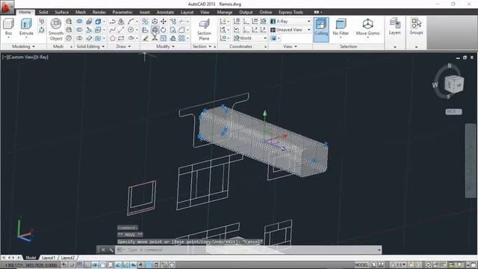Click the AutoCAD application menu button
Image resolution: width=478 pixels, height=269 pixels.
pos(7,7)
